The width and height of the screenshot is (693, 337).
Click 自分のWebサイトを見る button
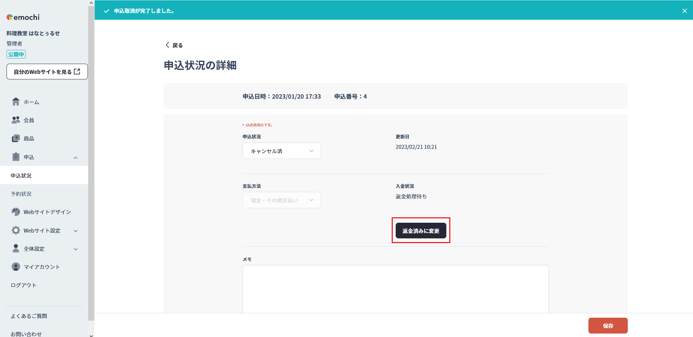[x=47, y=72]
